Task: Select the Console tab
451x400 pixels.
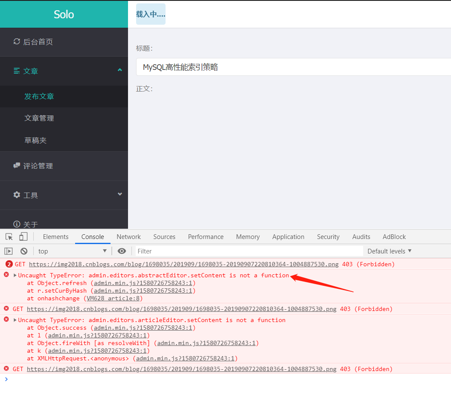Action: pyautogui.click(x=93, y=236)
